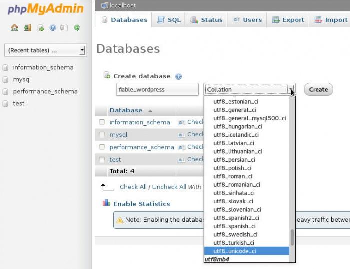Viewport: 350px width, 269px height.
Task: Click the localhost breadcrumb link
Action: (x=123, y=6)
